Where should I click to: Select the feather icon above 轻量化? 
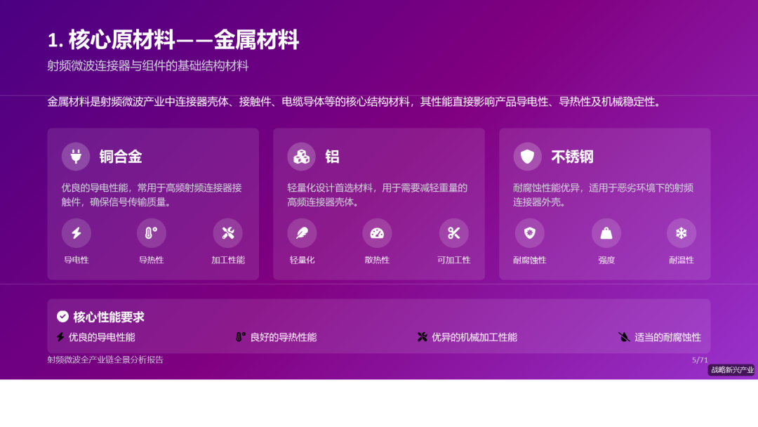[302, 232]
